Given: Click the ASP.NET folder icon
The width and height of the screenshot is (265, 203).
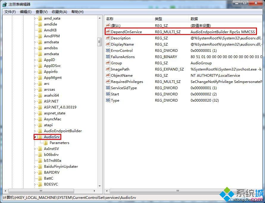Looking at the screenshot, I should (x=40, y=101).
